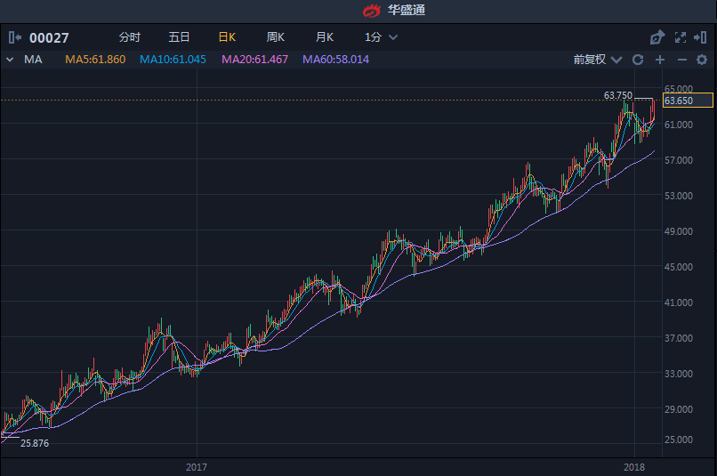Expand the MA indicator chevron
The height and width of the screenshot is (476, 717).
pyautogui.click(x=10, y=60)
